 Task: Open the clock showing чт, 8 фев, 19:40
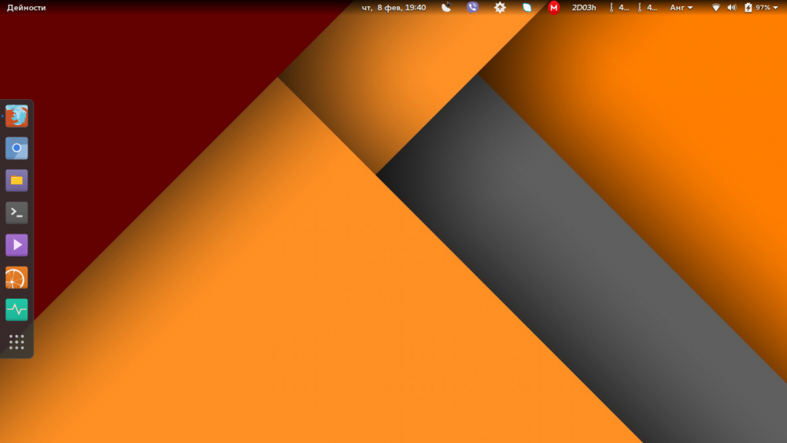pyautogui.click(x=394, y=8)
